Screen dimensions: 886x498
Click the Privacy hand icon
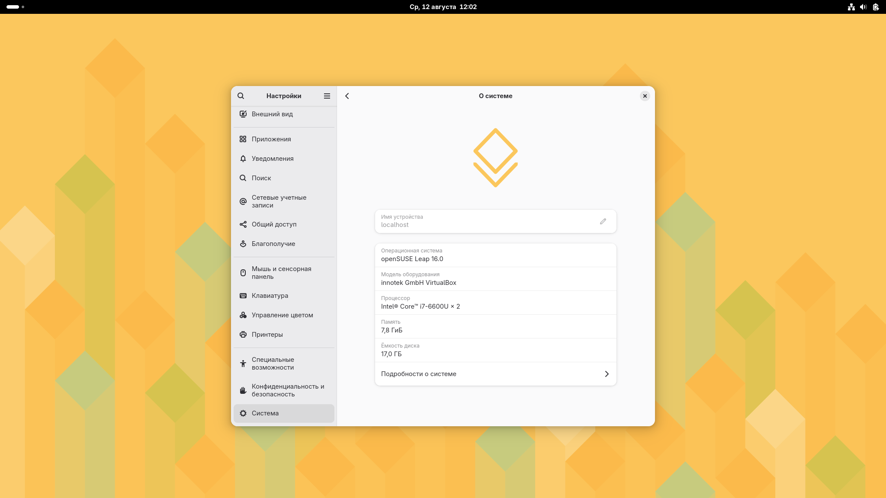point(243,390)
